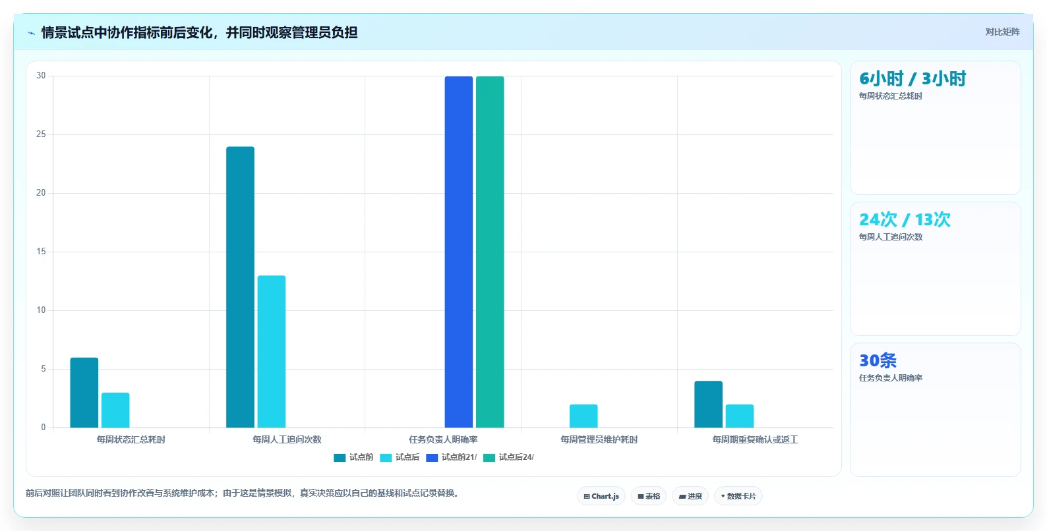Click the 试点后 bar for 每周人工追问次数
Viewport: 1047px width, 531px height.
point(272,352)
